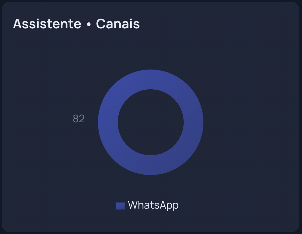Click the small blue square beside WhatsApp
The width and height of the screenshot is (302, 234).
pos(120,206)
